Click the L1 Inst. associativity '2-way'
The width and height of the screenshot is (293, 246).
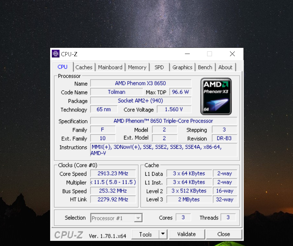tap(225, 182)
